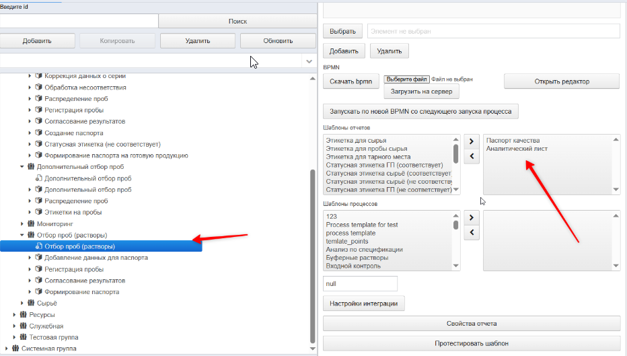Expand the Служебная group
The width and height of the screenshot is (627, 356).
pyautogui.click(x=14, y=326)
